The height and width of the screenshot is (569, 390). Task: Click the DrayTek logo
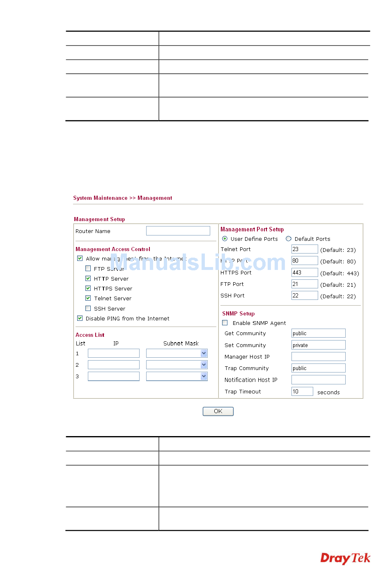345,558
